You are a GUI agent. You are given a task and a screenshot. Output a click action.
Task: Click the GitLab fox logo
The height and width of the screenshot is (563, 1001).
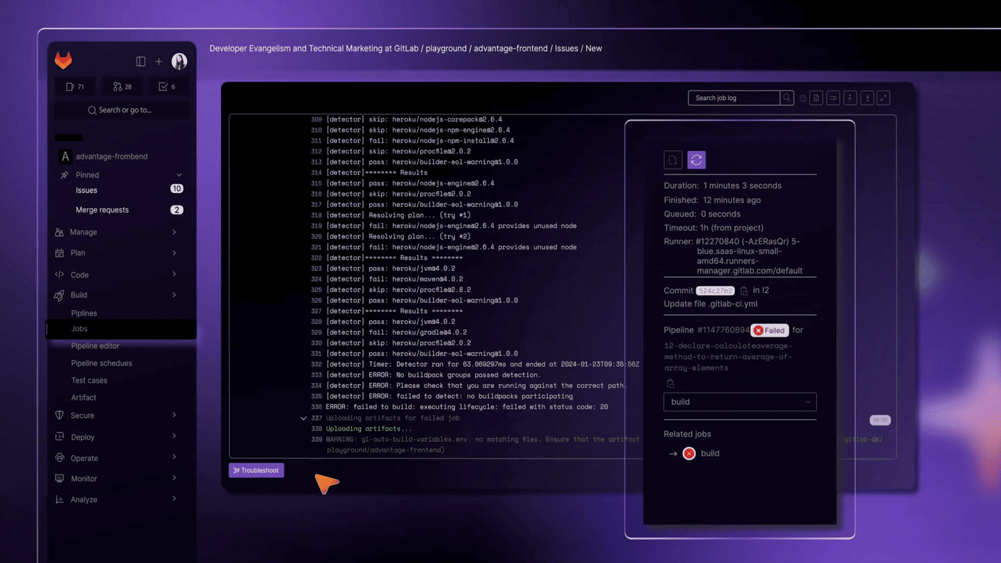click(64, 61)
